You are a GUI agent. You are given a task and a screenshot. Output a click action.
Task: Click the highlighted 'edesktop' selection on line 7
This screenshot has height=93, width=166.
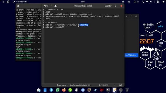[84, 25]
